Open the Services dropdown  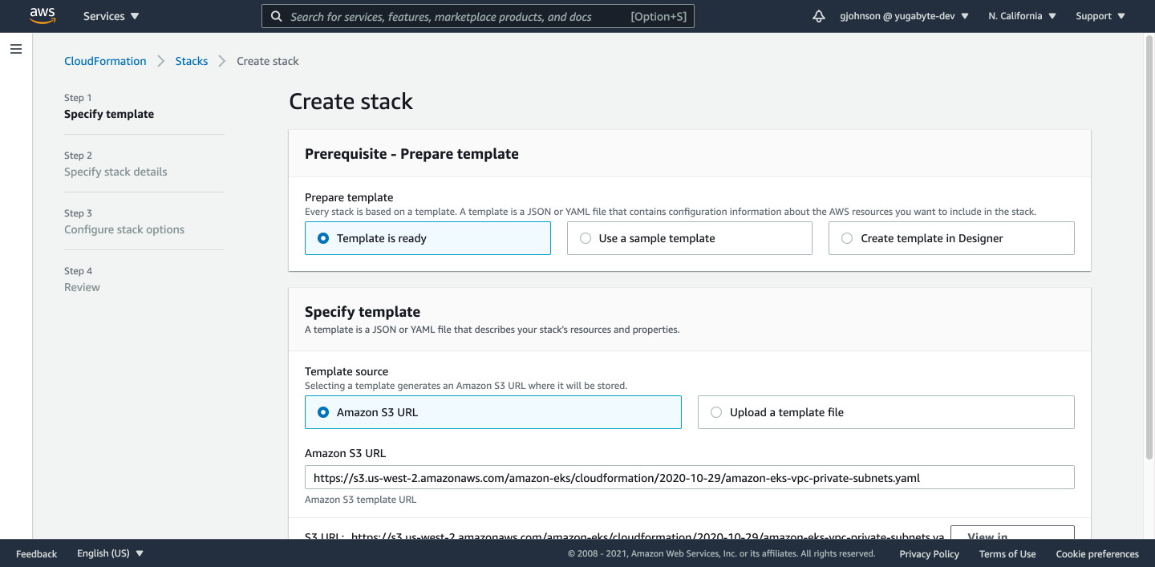[x=110, y=15]
